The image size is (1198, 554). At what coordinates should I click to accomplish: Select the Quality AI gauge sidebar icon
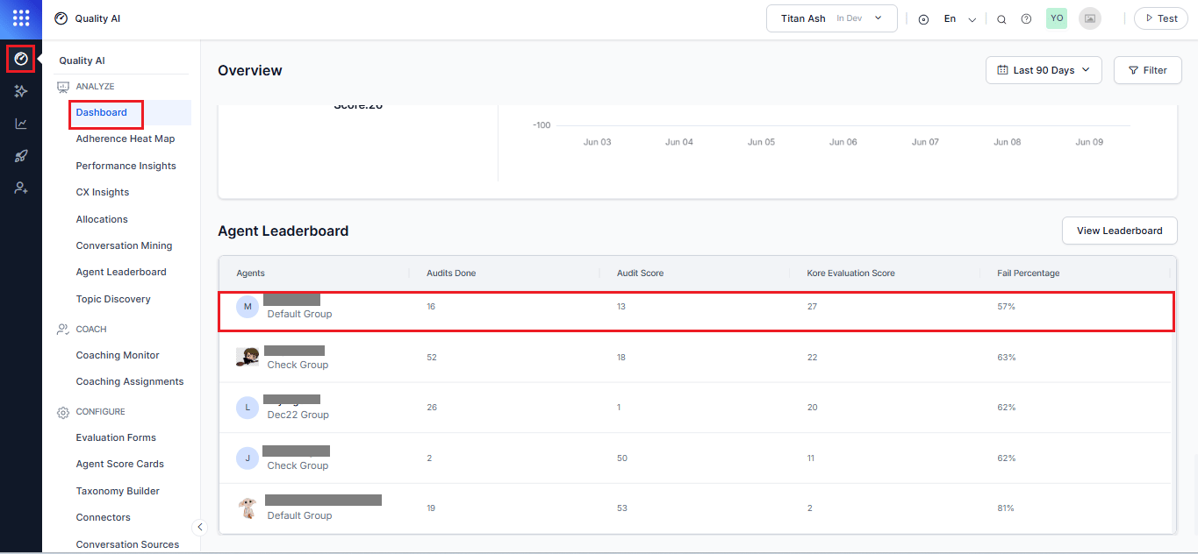[21, 59]
